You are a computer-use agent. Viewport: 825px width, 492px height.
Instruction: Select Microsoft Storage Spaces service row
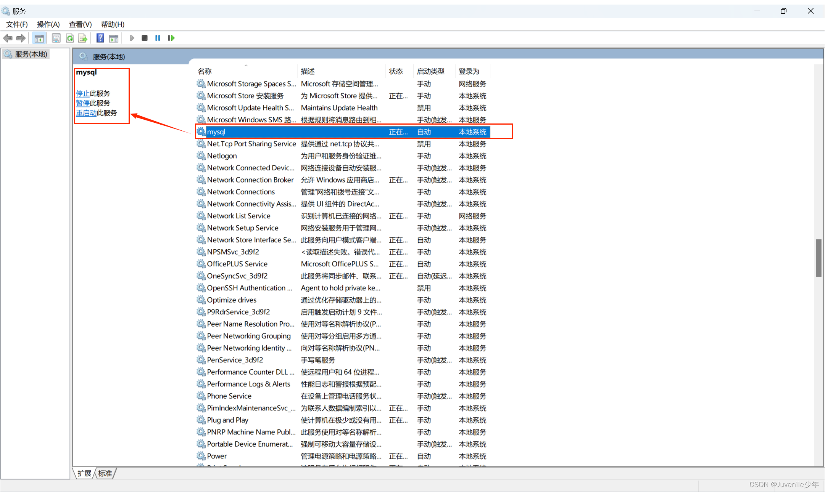pyautogui.click(x=343, y=84)
